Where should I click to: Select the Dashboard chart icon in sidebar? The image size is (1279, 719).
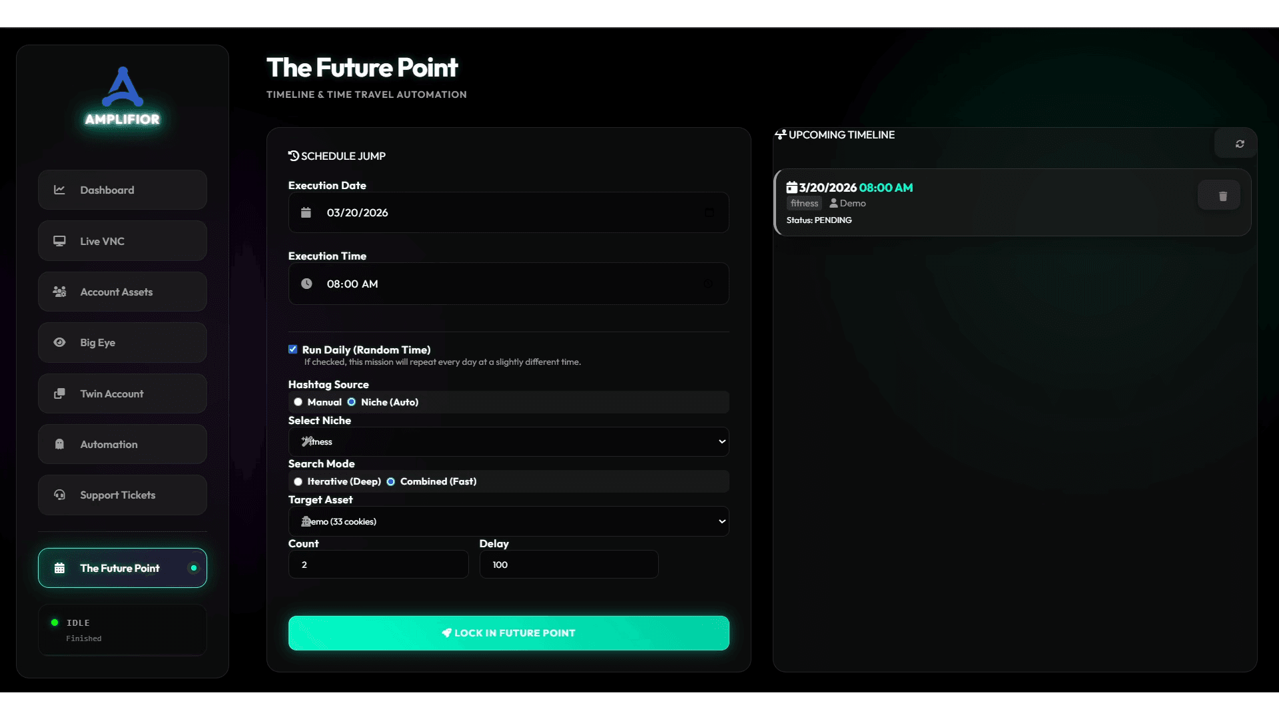[59, 190]
